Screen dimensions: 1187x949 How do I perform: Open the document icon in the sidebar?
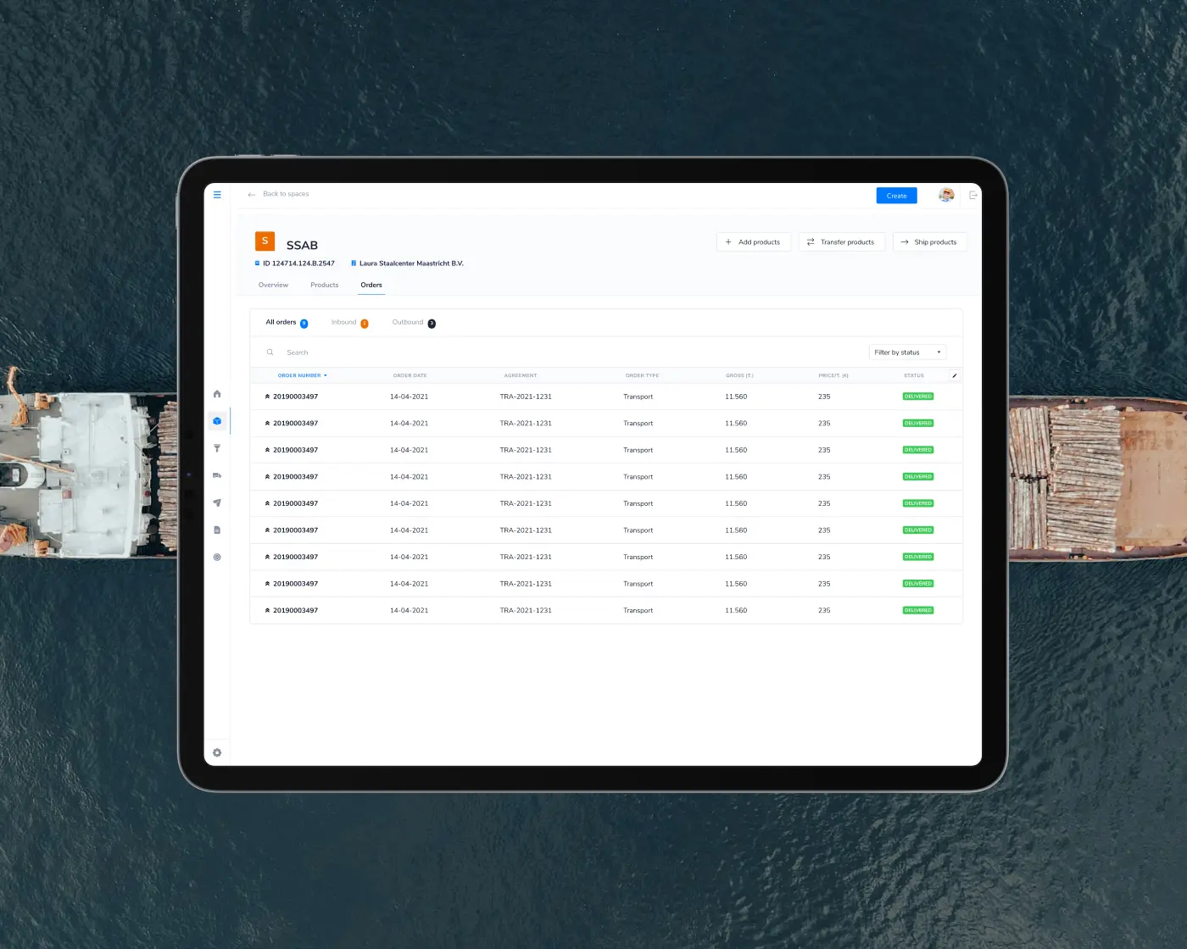[x=217, y=530]
